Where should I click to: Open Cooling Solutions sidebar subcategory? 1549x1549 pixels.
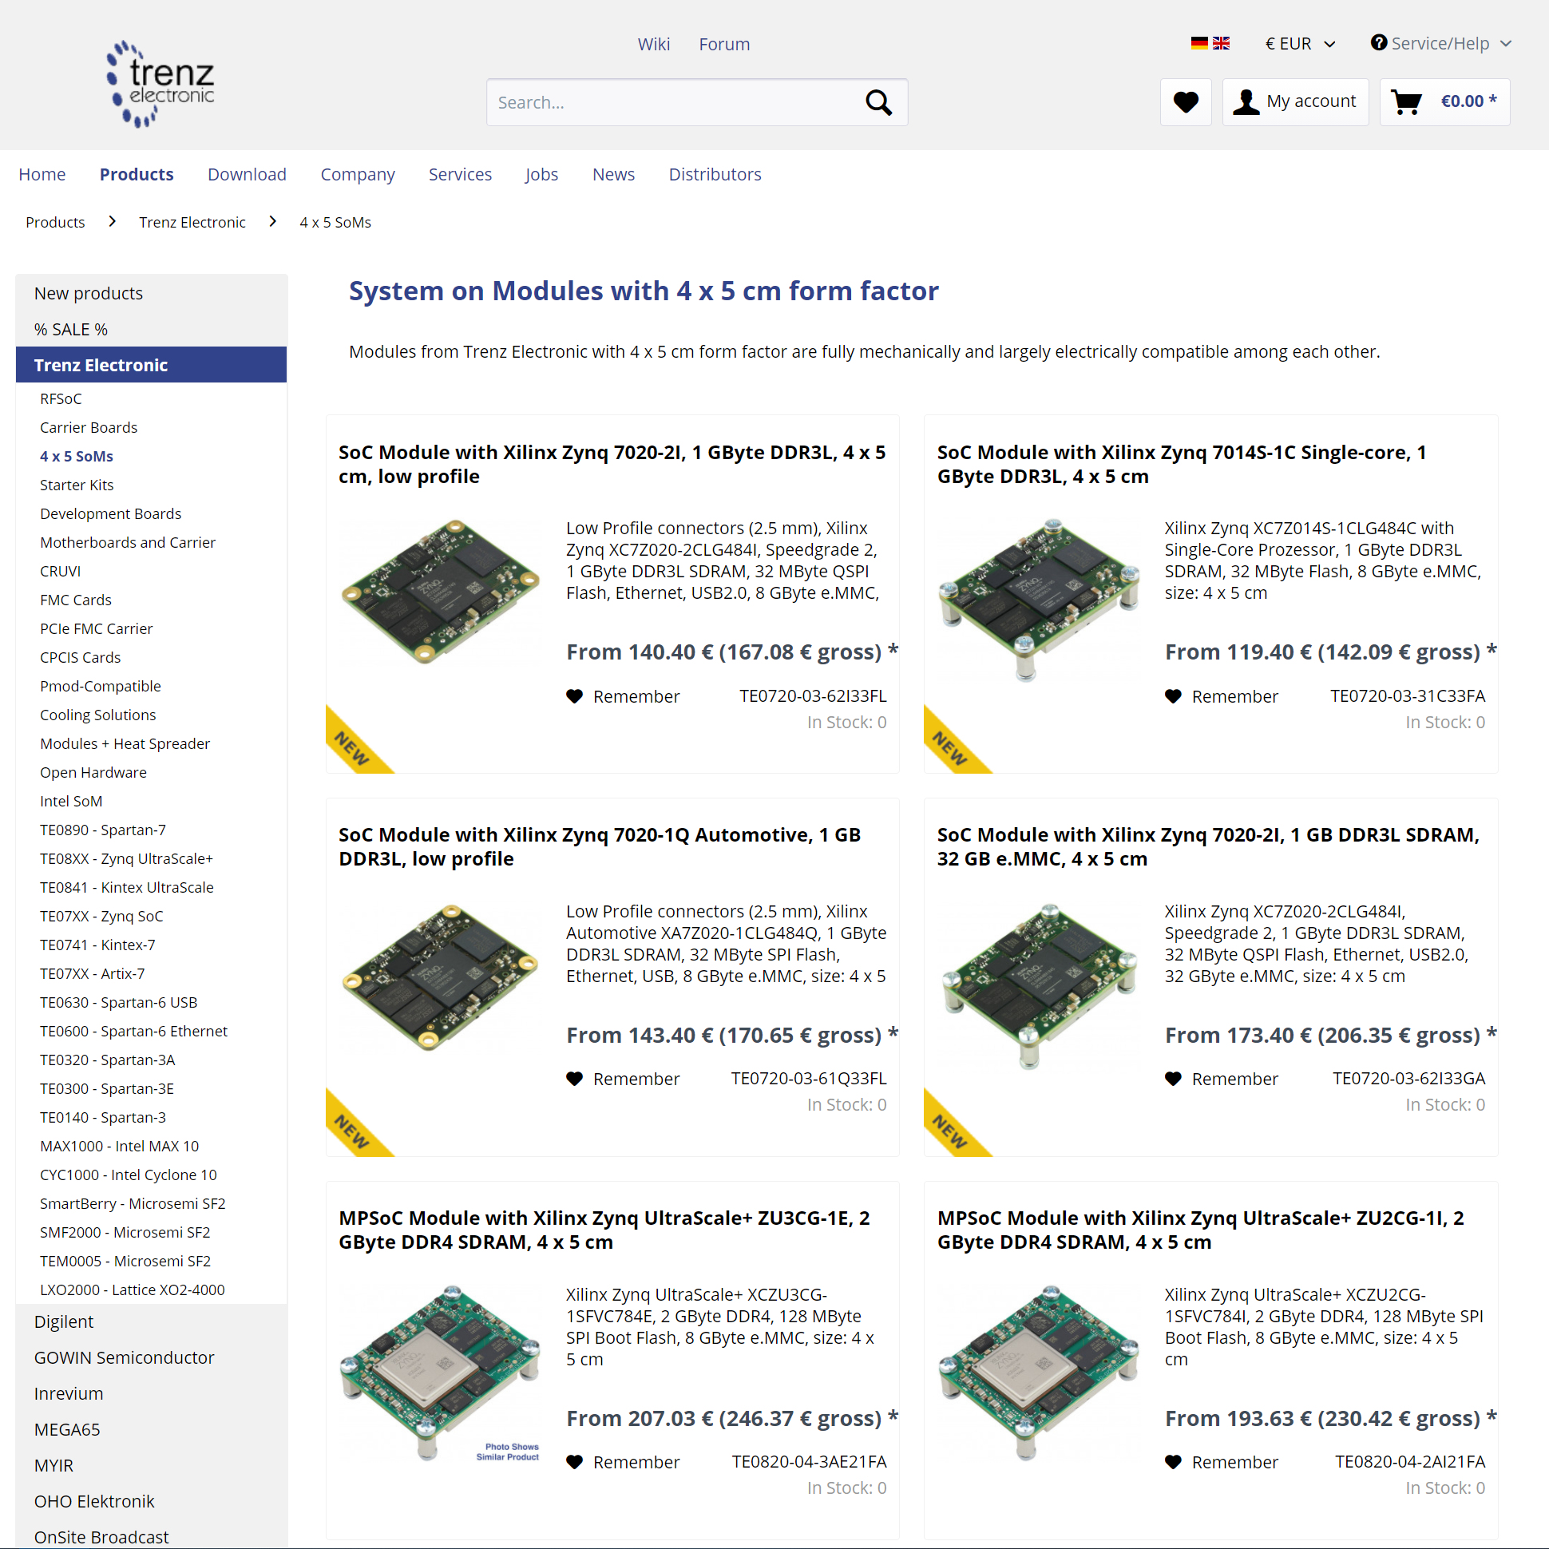[x=98, y=715]
